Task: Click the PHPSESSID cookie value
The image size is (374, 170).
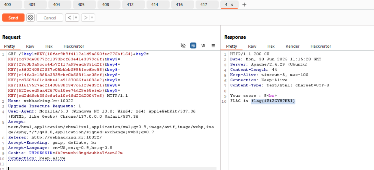Action: pos(89,153)
